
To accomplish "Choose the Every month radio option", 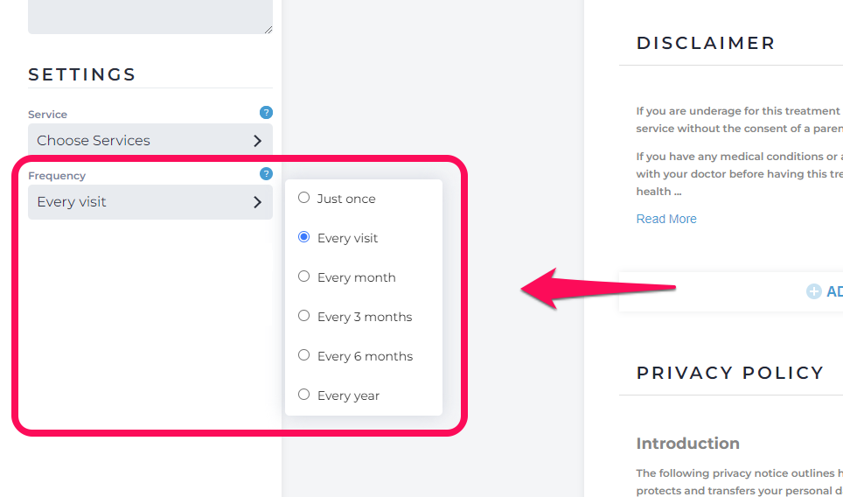I will point(303,276).
